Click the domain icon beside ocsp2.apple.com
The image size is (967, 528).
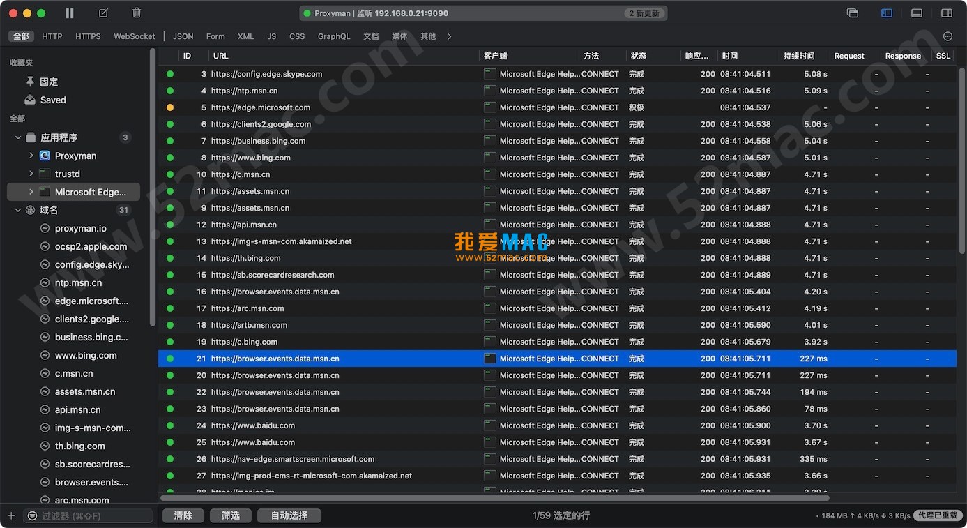[45, 246]
